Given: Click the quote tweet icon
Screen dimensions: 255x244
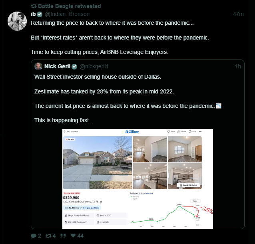Looking at the screenshot, I should tap(63, 236).
